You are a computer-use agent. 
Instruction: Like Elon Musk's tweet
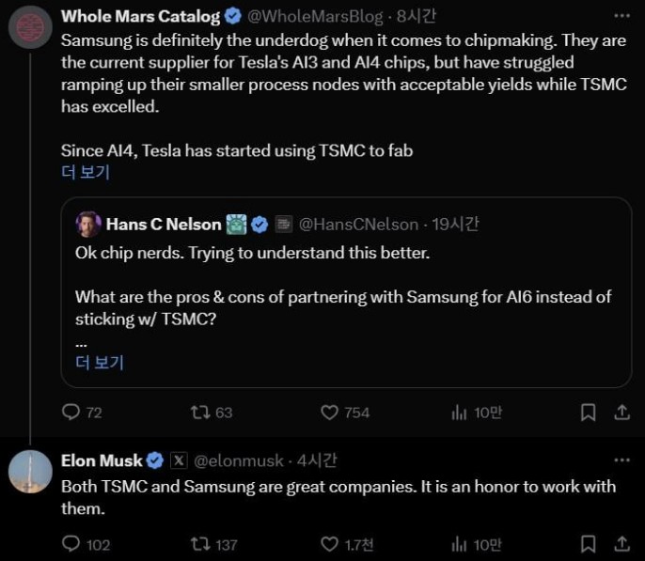(330, 543)
